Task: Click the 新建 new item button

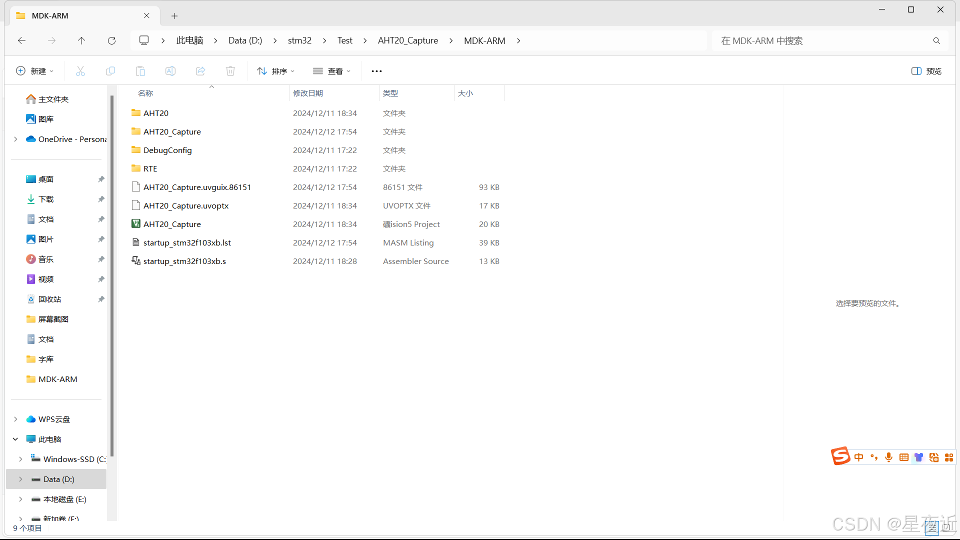Action: click(34, 71)
